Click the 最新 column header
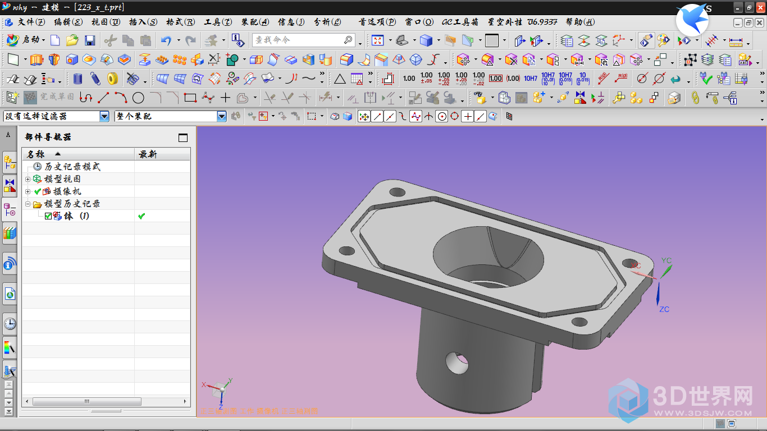The image size is (767, 431). pyautogui.click(x=162, y=154)
